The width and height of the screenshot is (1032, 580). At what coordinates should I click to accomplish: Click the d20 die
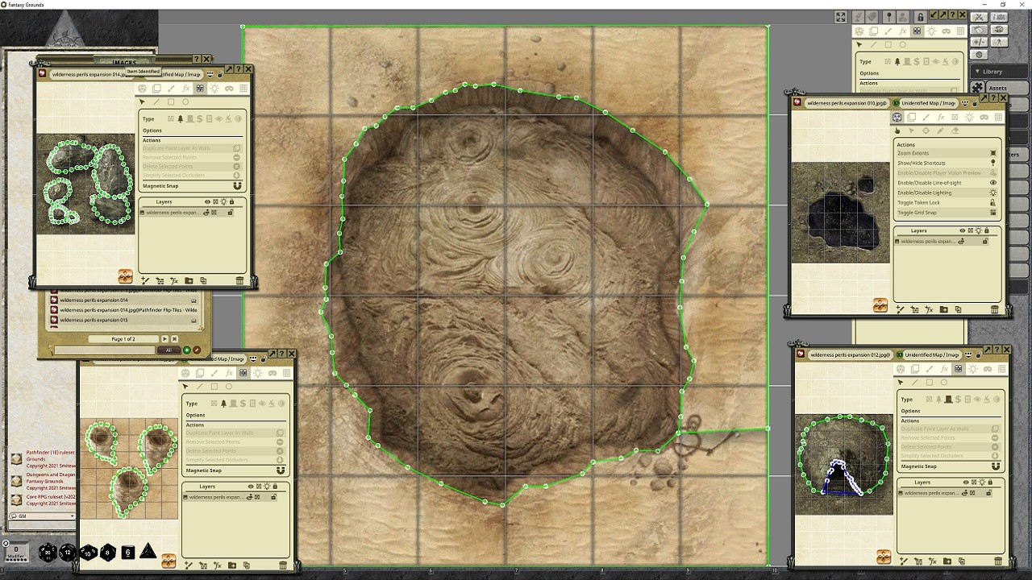coord(48,552)
